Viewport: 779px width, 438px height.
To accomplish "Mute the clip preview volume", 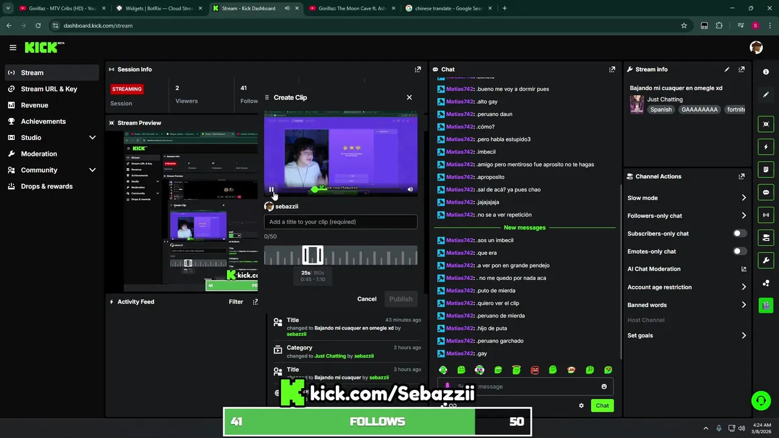I will tap(410, 190).
